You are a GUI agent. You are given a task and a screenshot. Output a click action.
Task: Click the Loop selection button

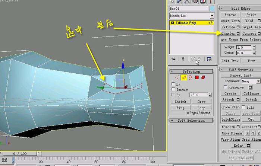tap(201, 108)
